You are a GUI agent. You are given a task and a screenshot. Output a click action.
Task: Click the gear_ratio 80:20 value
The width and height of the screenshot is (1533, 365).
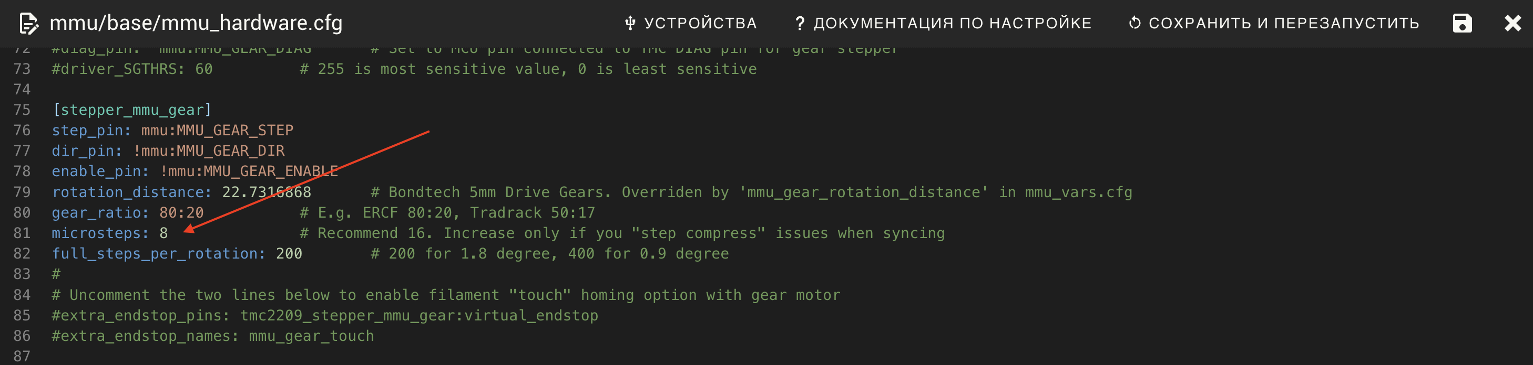click(181, 212)
